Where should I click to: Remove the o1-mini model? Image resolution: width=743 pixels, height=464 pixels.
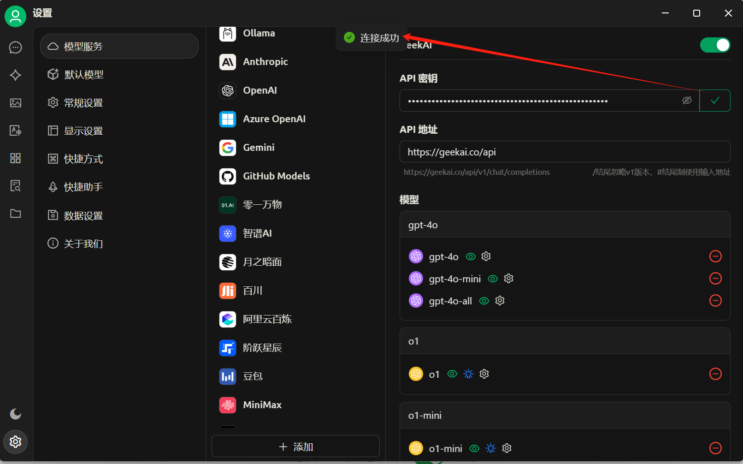[715, 448]
